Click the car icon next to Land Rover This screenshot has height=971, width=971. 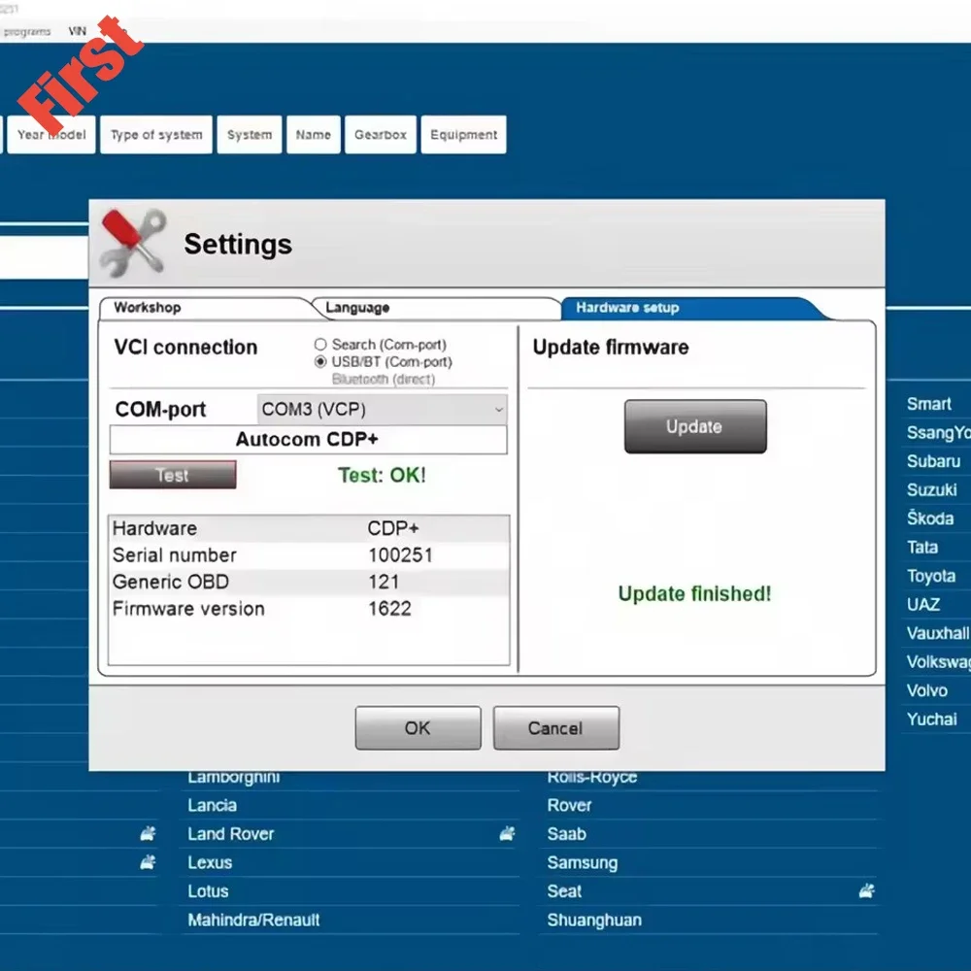pos(148,833)
